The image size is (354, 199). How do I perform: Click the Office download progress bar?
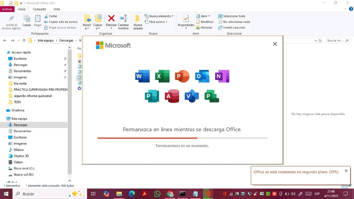pos(182,138)
